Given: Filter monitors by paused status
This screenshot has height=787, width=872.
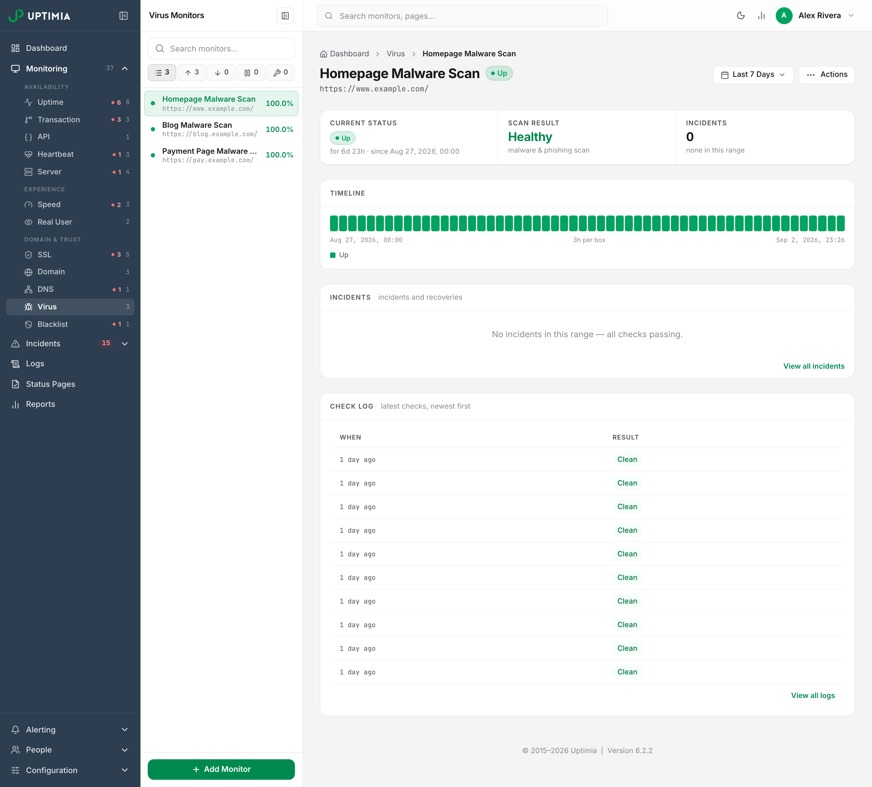Looking at the screenshot, I should tap(251, 73).
